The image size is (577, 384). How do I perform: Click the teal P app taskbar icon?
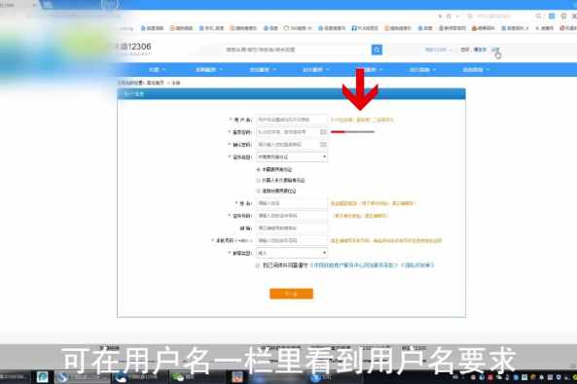click(x=42, y=377)
